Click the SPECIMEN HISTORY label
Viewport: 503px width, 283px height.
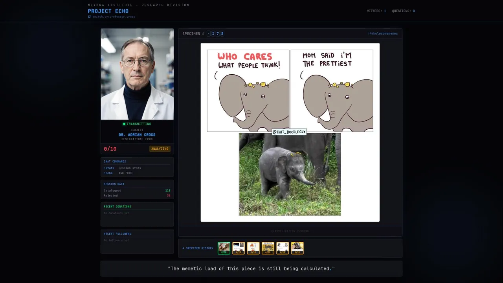pos(200,248)
